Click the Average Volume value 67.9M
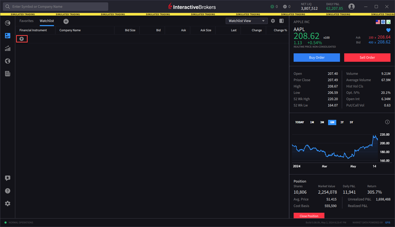This screenshot has width=395, height=227. 386,80
